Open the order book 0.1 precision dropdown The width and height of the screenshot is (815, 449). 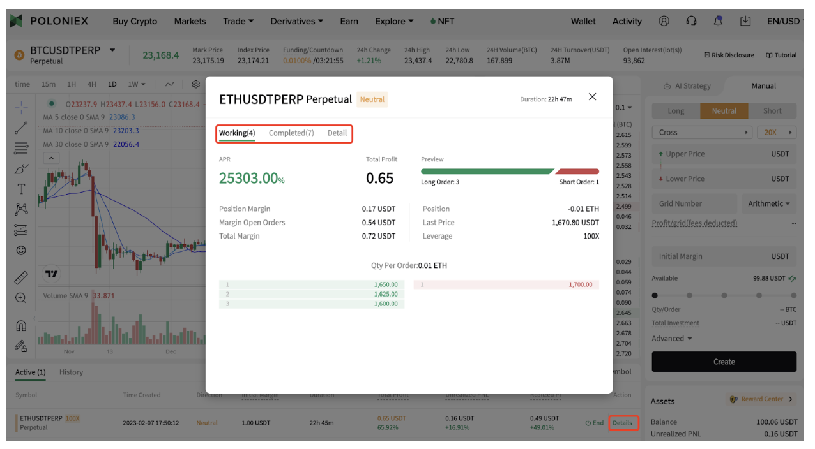(624, 108)
